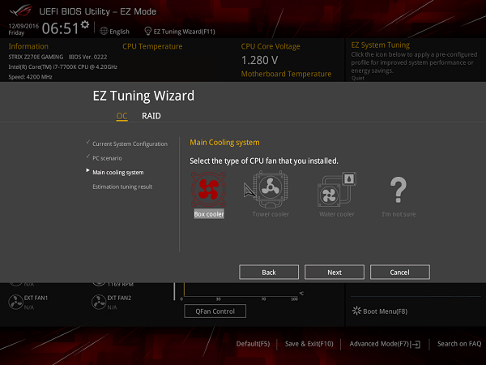The height and width of the screenshot is (365, 486).
Task: Click the 1.280 V voltage value
Action: (x=259, y=60)
